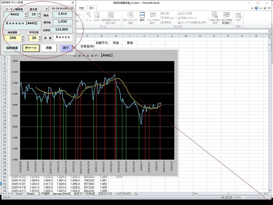Screen dimensions: 273x205
Task: Select column header M
Action: pyautogui.click(x=186, y=36)
